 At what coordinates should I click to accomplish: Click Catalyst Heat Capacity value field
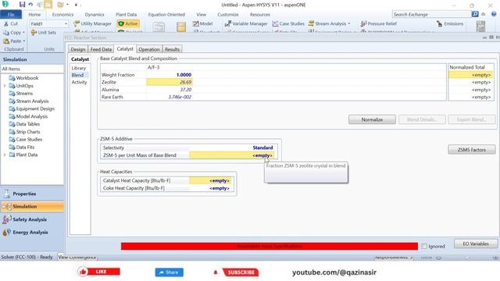coord(210,180)
